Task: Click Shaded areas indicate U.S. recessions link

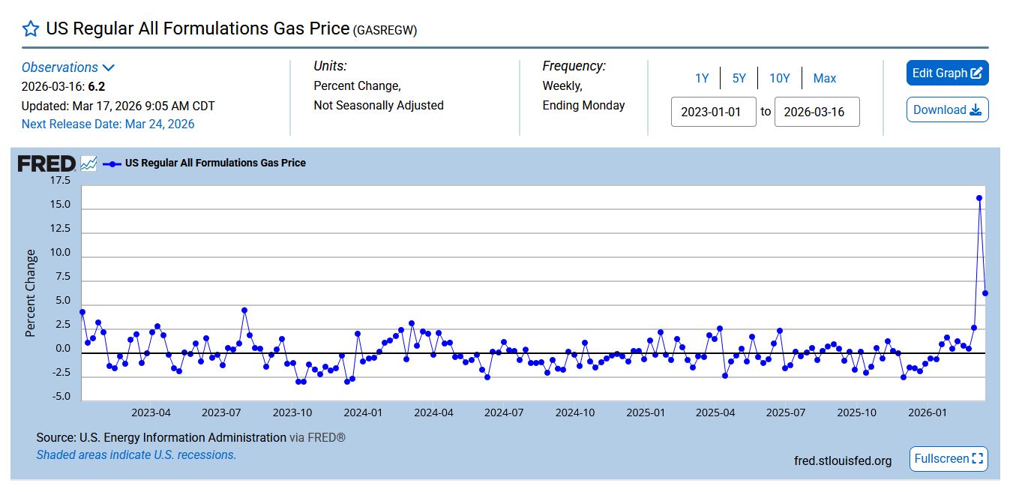Action: [x=136, y=454]
